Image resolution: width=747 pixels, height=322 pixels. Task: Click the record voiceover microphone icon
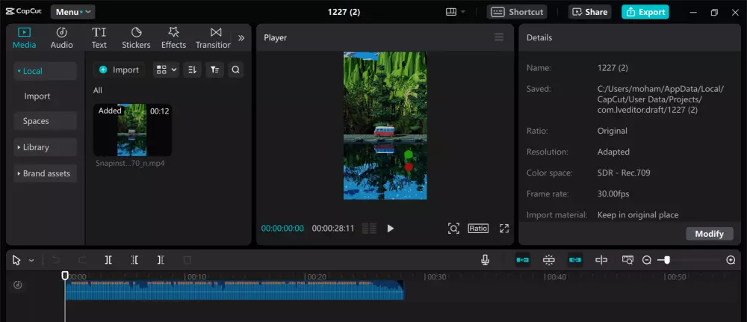click(485, 260)
